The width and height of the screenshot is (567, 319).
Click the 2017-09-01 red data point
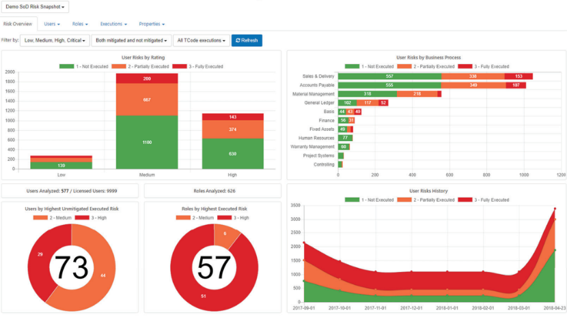click(304, 243)
